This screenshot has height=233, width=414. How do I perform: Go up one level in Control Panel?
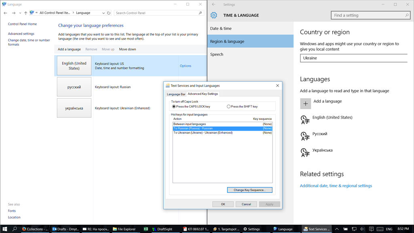[25, 13]
